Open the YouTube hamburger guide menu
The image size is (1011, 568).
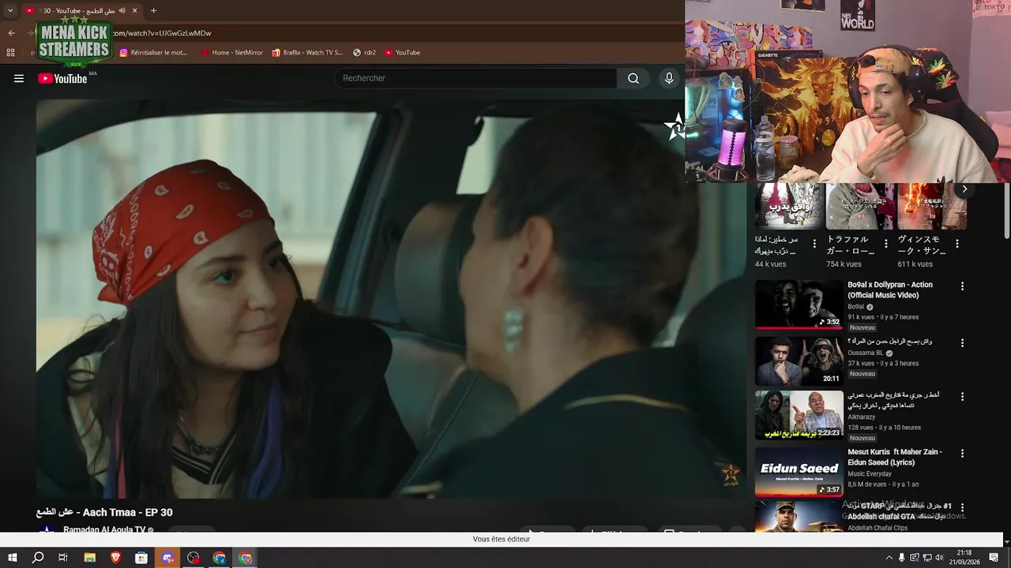tap(19, 78)
